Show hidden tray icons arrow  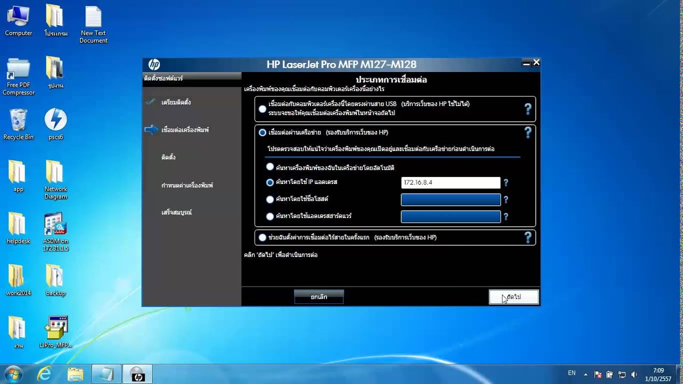coord(585,374)
